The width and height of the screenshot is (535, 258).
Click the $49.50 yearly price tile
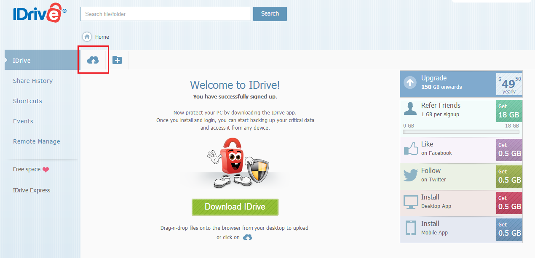point(509,84)
